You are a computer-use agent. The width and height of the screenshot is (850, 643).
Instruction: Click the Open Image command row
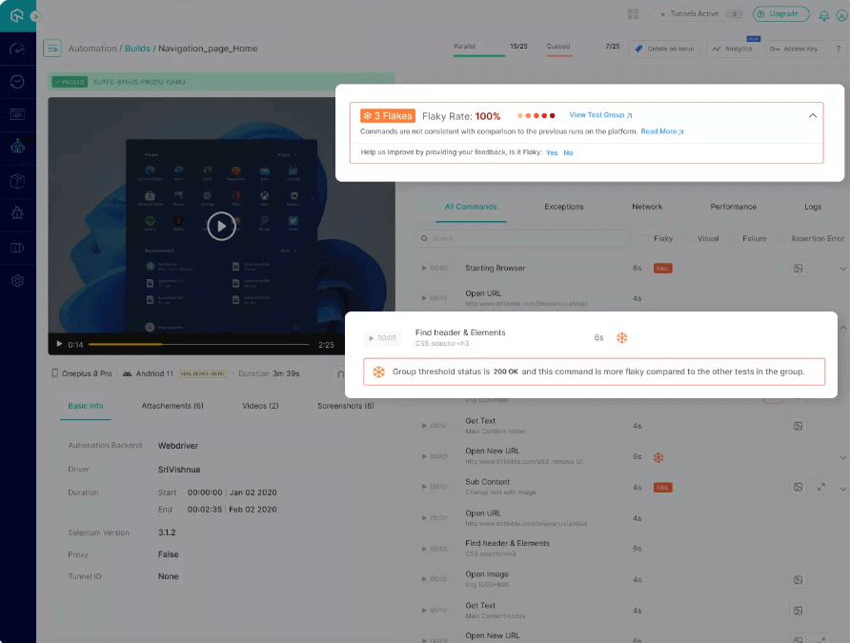pos(632,579)
